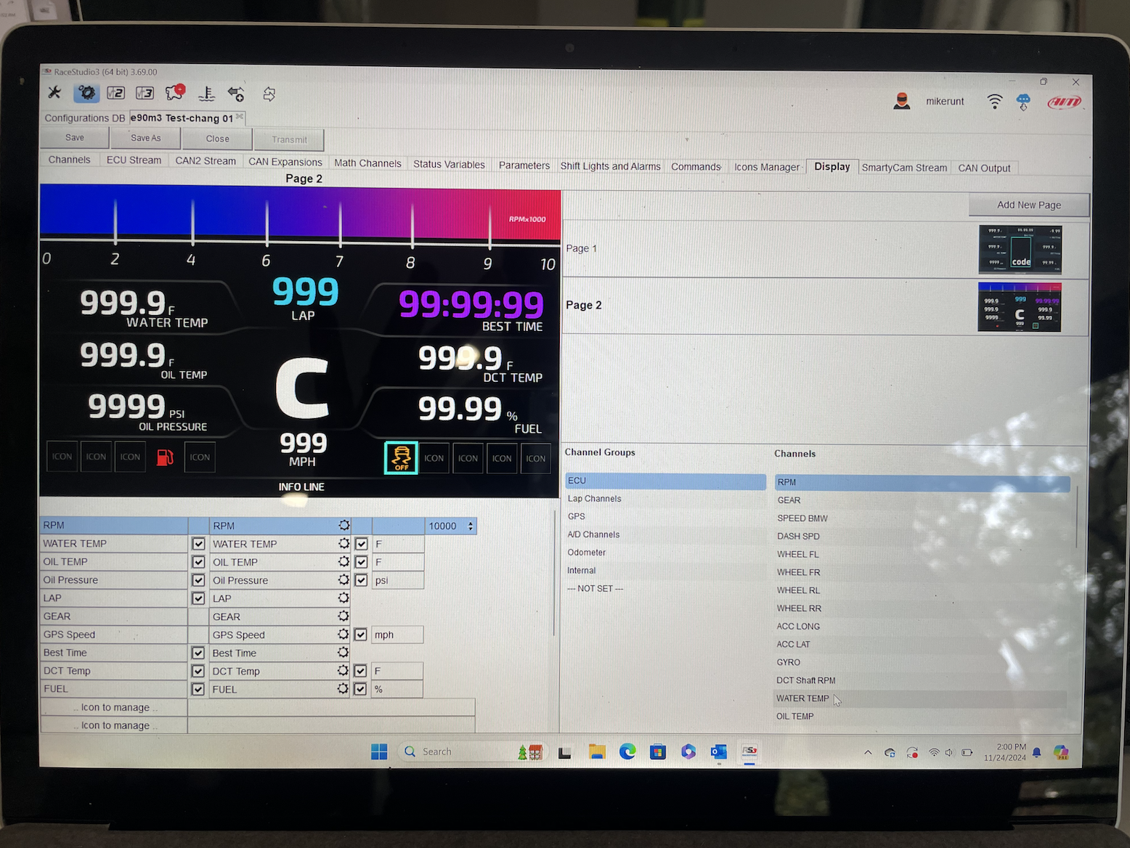
Task: Click the RPM max value stepper arrows
Action: tap(471, 526)
